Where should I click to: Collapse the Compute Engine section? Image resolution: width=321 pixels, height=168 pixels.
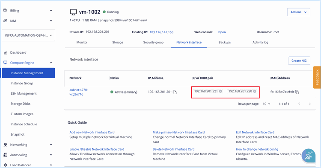[x=51, y=63]
